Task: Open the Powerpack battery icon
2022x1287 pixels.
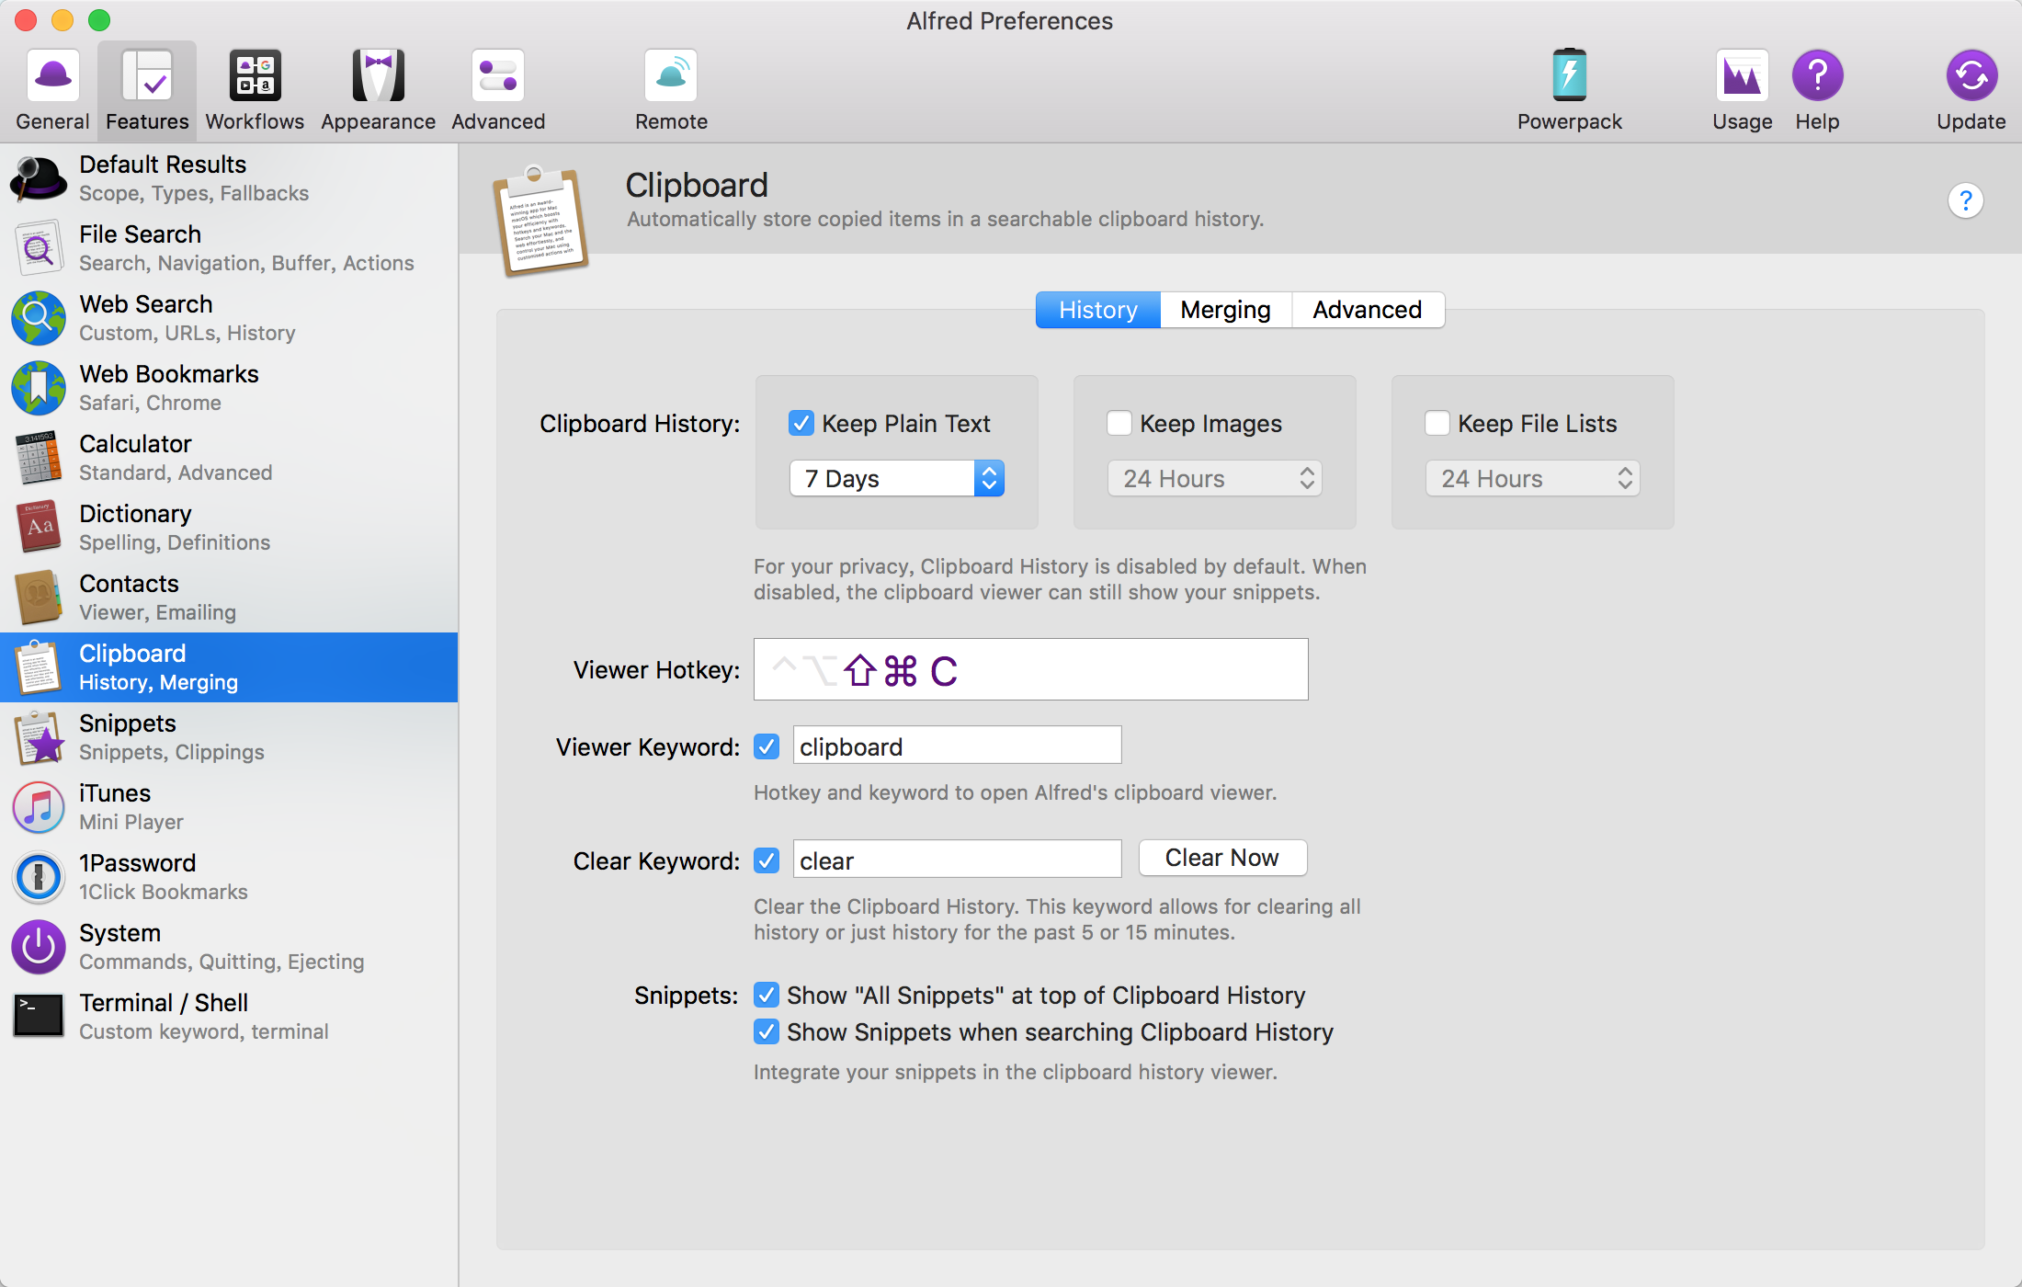Action: click(x=1570, y=75)
